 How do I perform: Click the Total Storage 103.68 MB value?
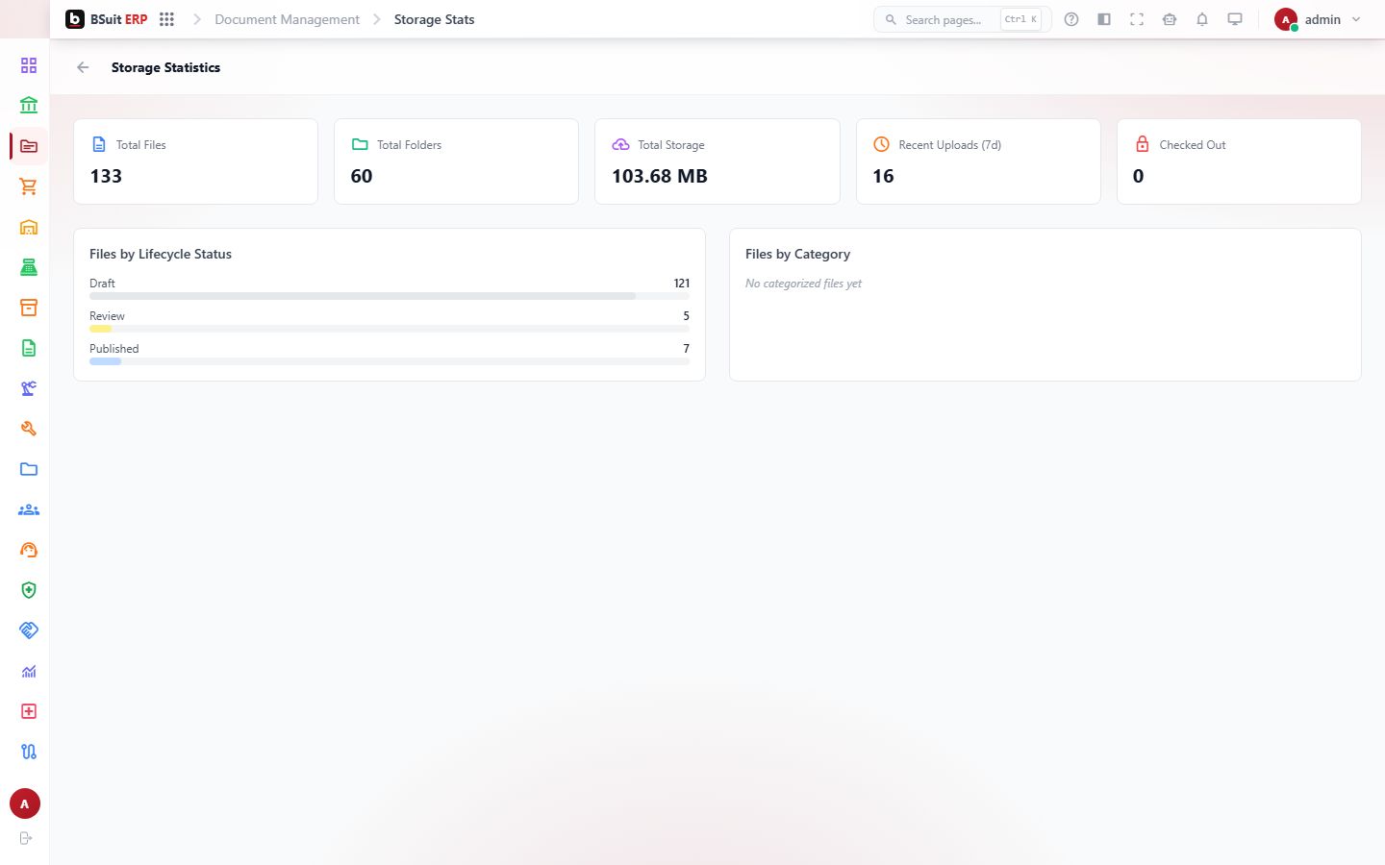(660, 176)
